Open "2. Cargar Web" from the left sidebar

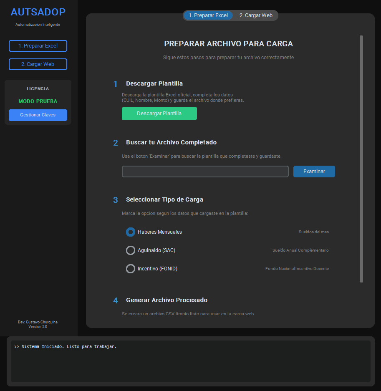(38, 64)
